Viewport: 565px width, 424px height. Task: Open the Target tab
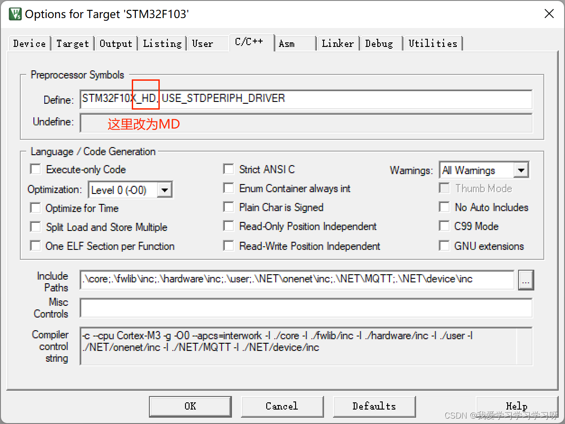(x=73, y=43)
